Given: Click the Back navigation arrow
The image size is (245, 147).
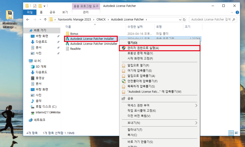Looking at the screenshot, I should tap(28, 20).
